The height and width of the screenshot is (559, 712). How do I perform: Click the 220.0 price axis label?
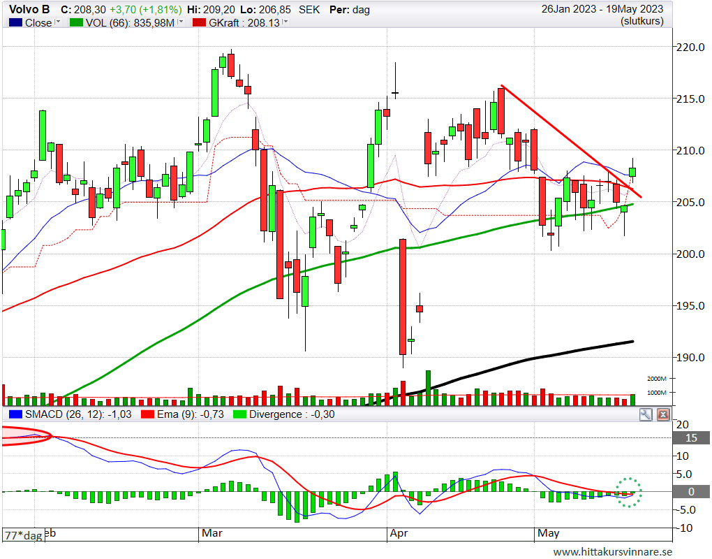(x=690, y=47)
